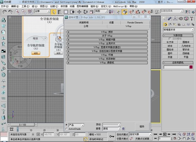
Task: Activate the Select Object arrow tool
Action: tap(54, 12)
